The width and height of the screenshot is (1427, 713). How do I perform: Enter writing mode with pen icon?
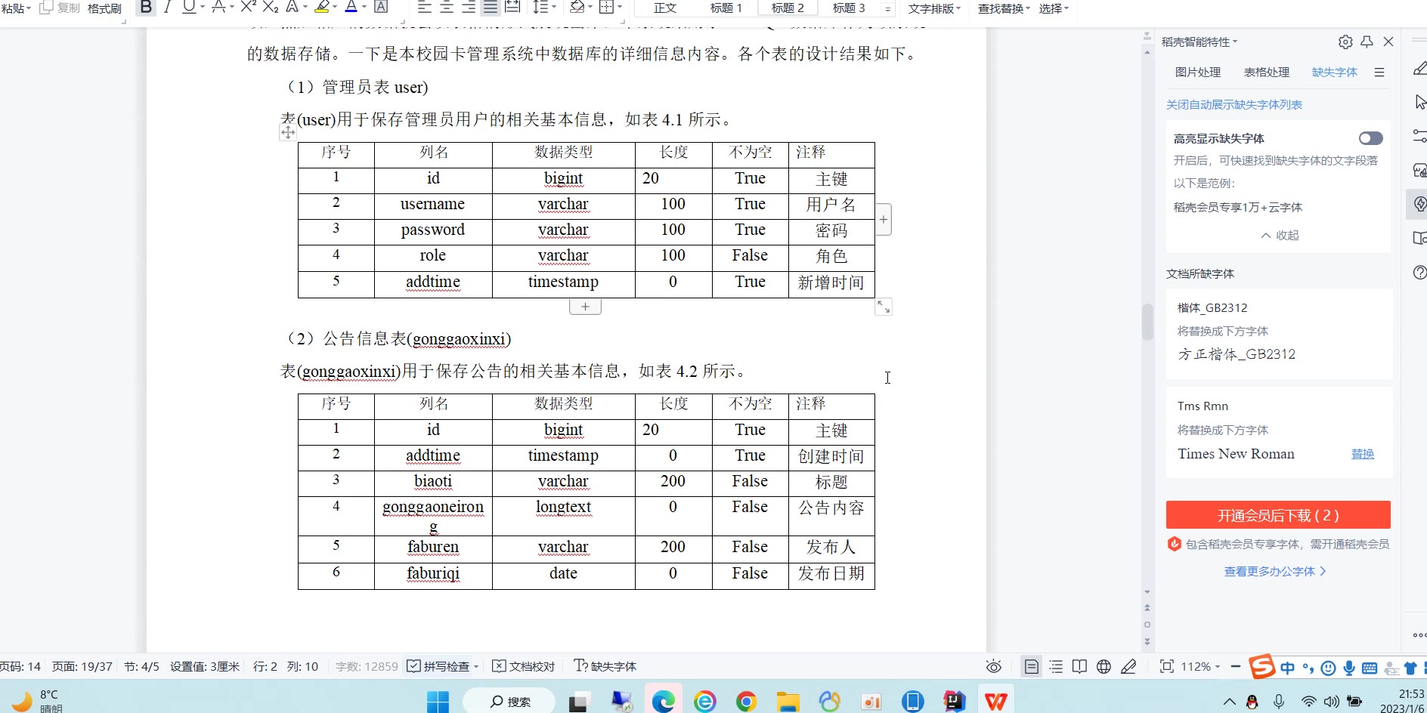(x=1128, y=666)
